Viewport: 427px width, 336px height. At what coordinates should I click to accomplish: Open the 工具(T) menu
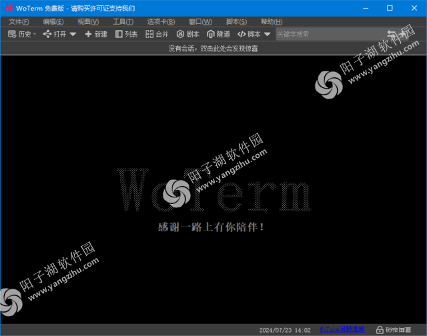tap(123, 22)
